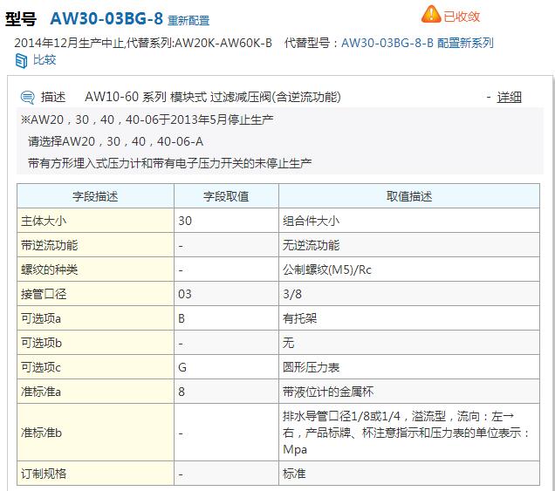Click the blue compare document icon
This screenshot has width=555, height=491.
[21, 60]
